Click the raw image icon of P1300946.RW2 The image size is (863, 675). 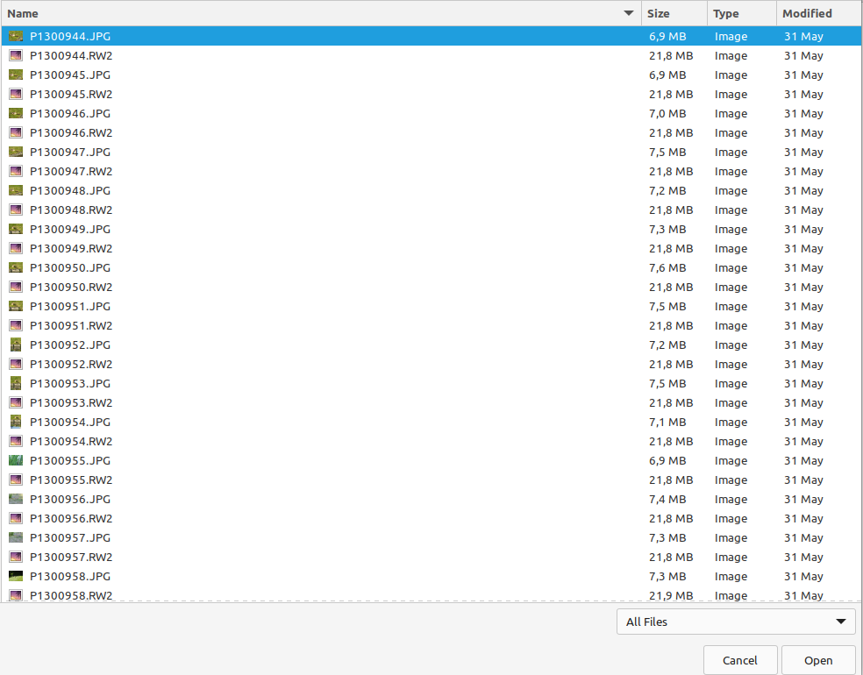(16, 132)
